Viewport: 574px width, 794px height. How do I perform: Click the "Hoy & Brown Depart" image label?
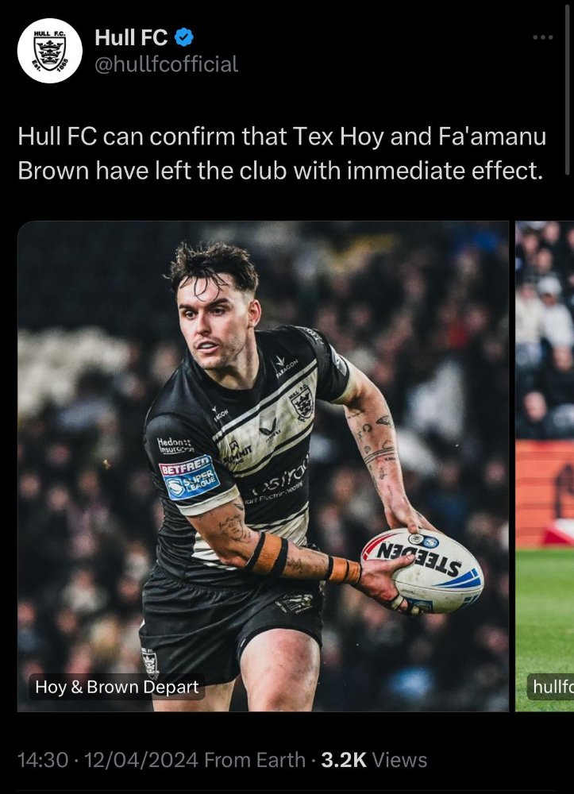(117, 687)
